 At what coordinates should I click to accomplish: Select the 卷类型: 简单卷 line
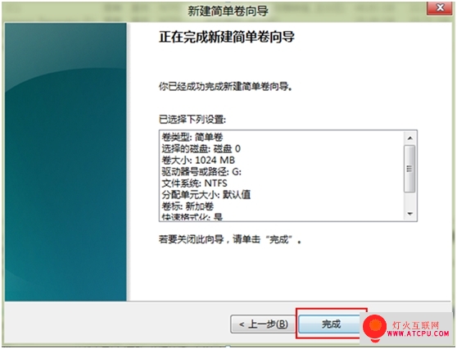point(192,137)
